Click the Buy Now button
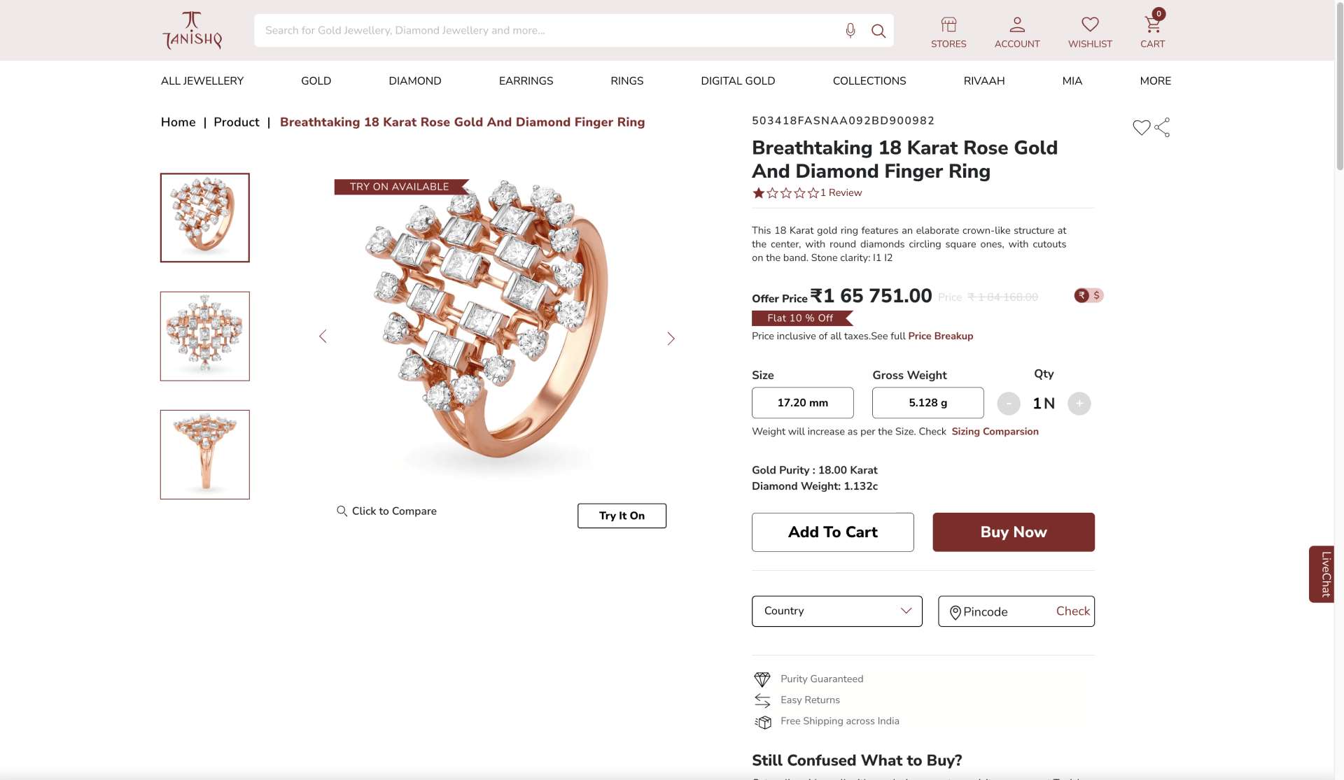 coord(1013,532)
